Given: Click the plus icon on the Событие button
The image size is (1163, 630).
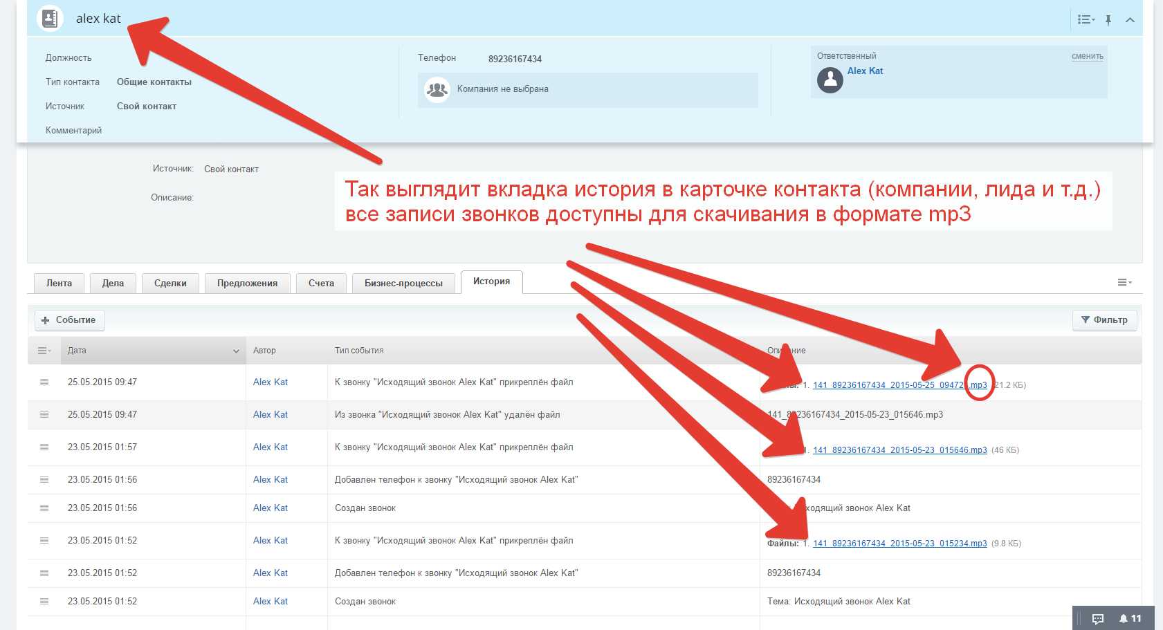Looking at the screenshot, I should (46, 320).
